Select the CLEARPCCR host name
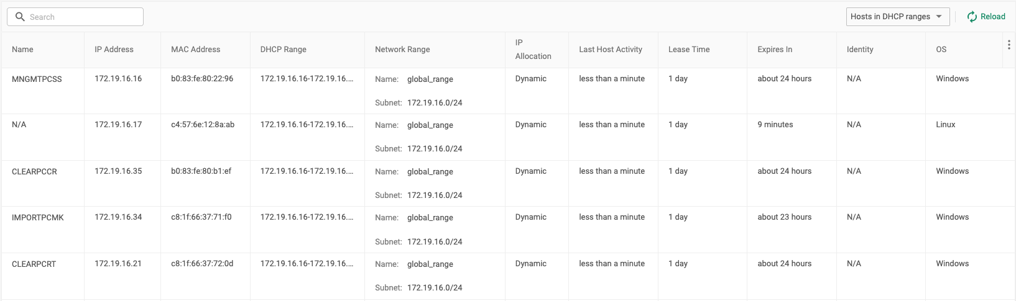 pos(34,172)
